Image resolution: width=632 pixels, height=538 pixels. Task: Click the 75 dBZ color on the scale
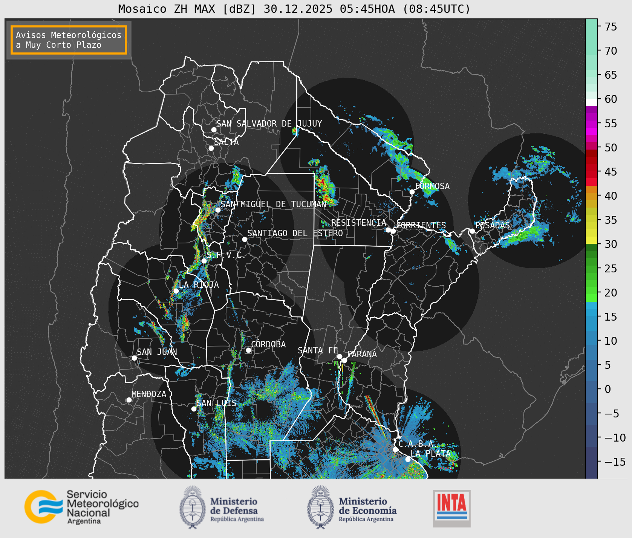(591, 27)
